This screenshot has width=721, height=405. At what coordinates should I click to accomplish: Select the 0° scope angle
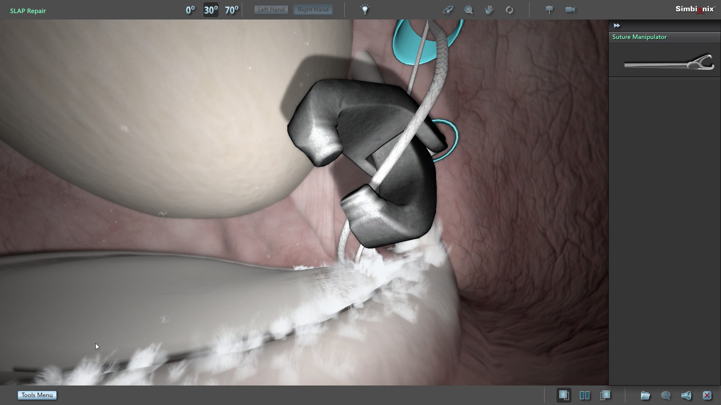pyautogui.click(x=190, y=10)
